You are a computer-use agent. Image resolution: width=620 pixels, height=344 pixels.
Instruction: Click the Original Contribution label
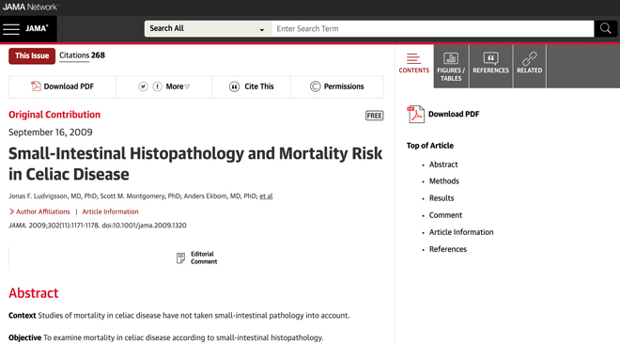pyautogui.click(x=54, y=115)
